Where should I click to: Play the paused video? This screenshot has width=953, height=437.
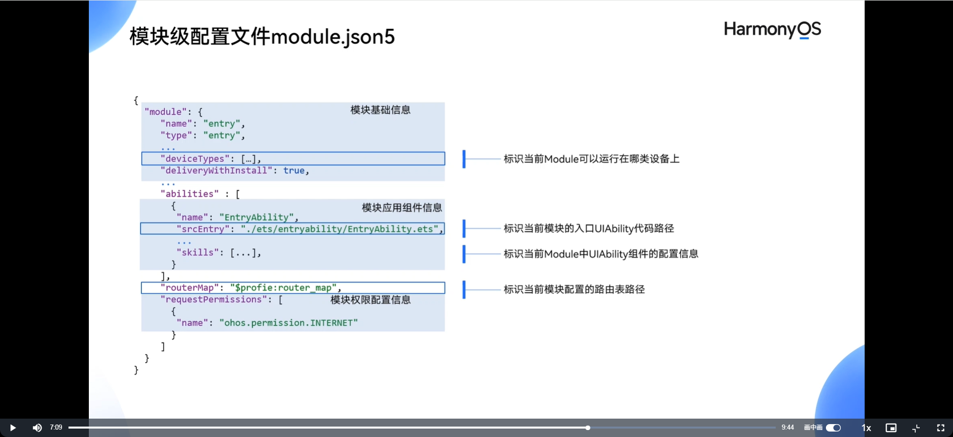click(x=13, y=428)
